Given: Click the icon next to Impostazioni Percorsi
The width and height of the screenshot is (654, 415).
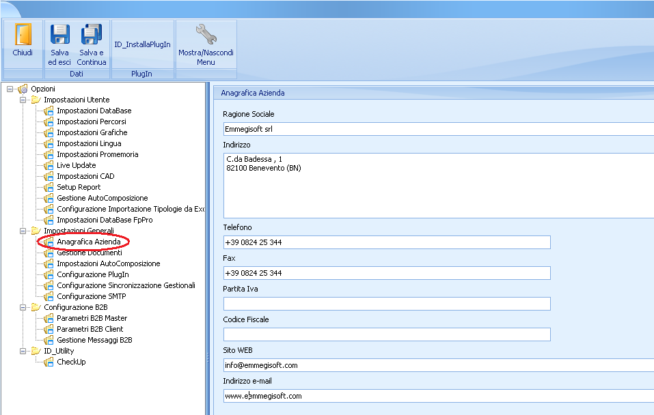Looking at the screenshot, I should click(49, 121).
